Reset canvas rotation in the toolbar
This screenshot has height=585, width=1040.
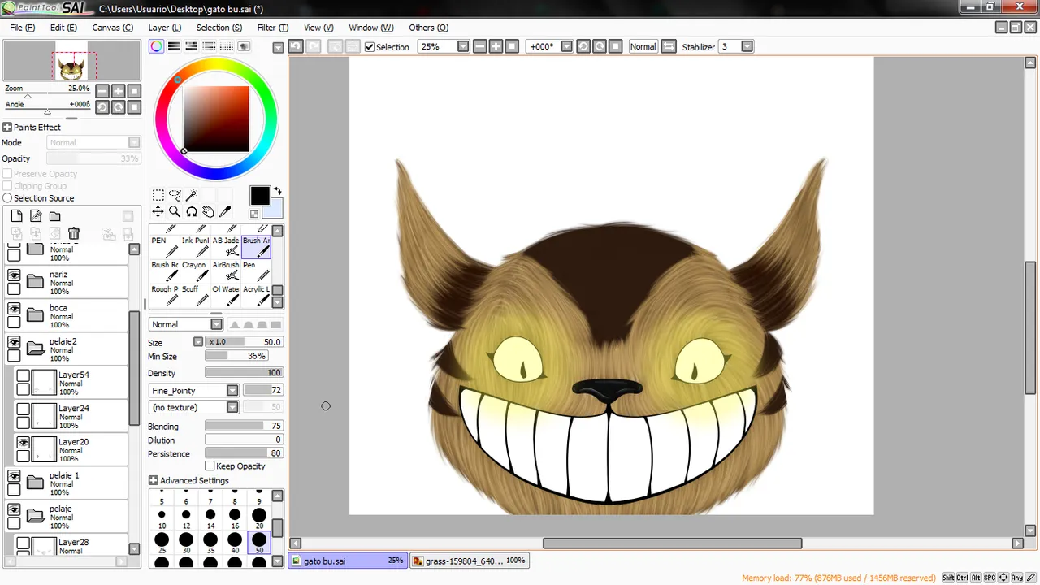pos(616,46)
